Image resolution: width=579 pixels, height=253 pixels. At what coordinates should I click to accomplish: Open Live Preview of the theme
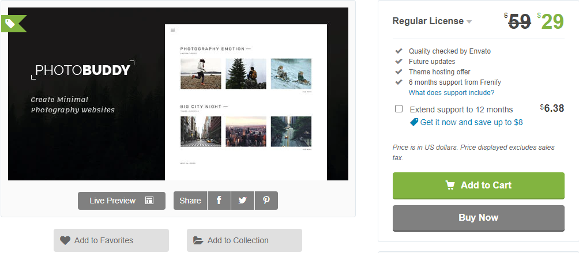(122, 201)
